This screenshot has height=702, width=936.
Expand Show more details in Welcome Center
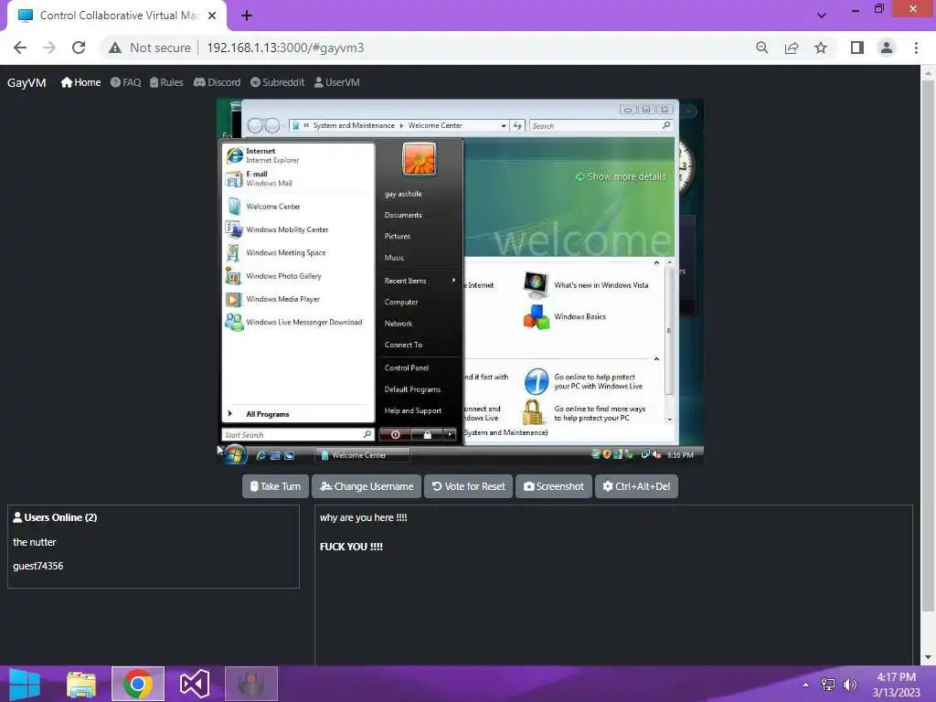click(621, 176)
